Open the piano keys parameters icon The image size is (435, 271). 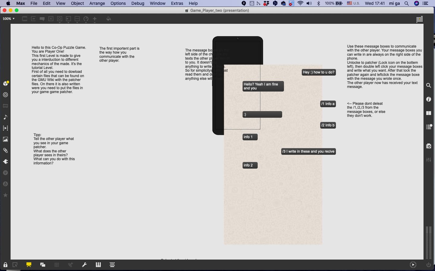98,265
